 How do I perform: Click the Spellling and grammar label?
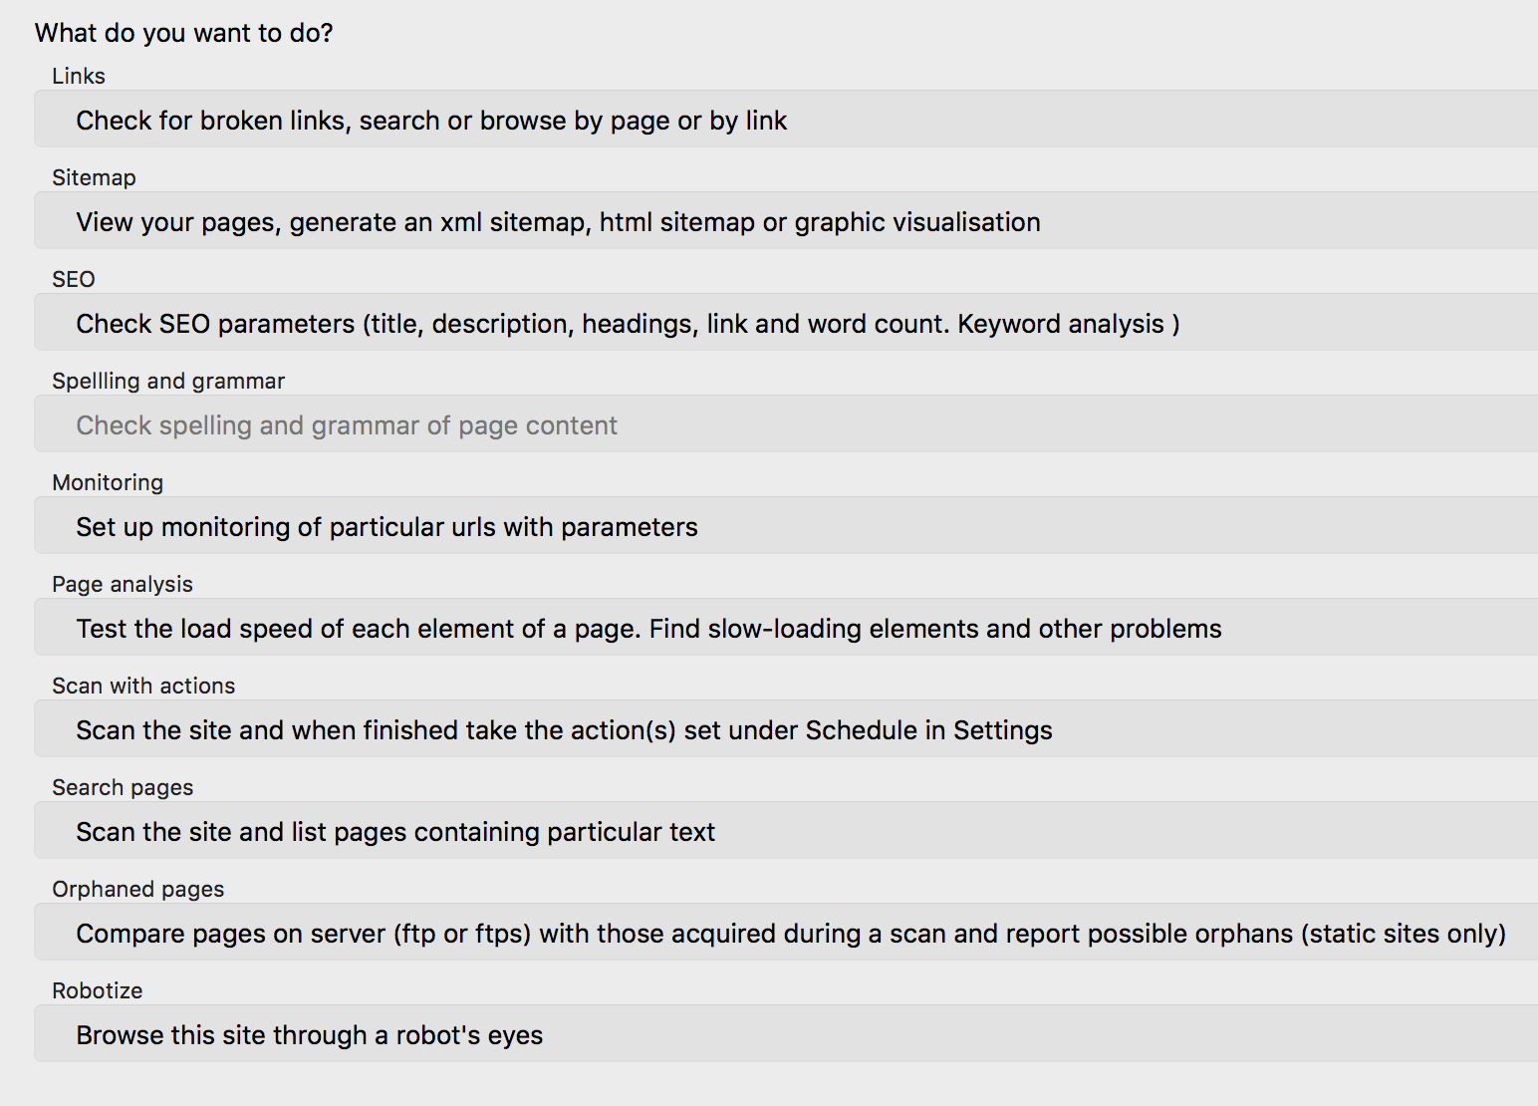pos(168,381)
